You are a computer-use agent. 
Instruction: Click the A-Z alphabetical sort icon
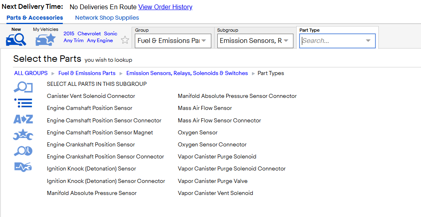coord(23,119)
